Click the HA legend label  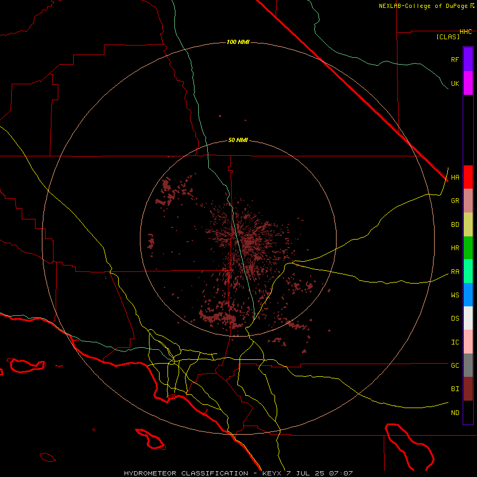point(455,177)
